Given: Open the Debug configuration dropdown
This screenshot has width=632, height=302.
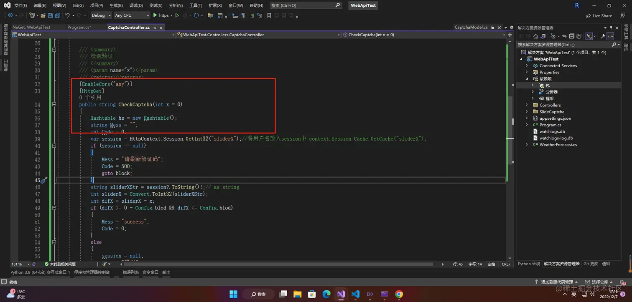Looking at the screenshot, I should pyautogui.click(x=101, y=15).
